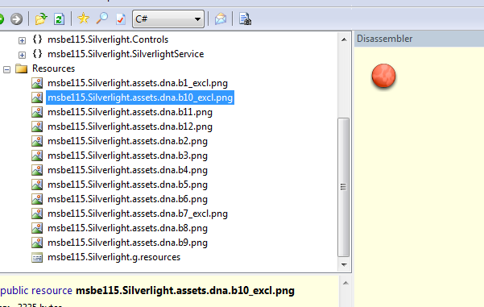The image size is (484, 307).
Task: Expand msbe115.Silverlight.SilverlightService namespace node
Action: [22, 55]
